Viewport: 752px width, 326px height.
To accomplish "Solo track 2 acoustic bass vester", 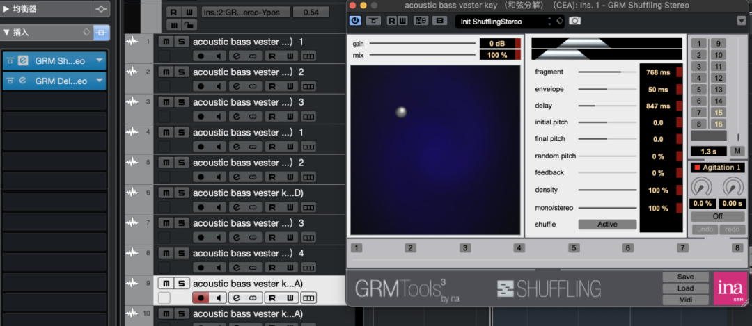I will (181, 72).
